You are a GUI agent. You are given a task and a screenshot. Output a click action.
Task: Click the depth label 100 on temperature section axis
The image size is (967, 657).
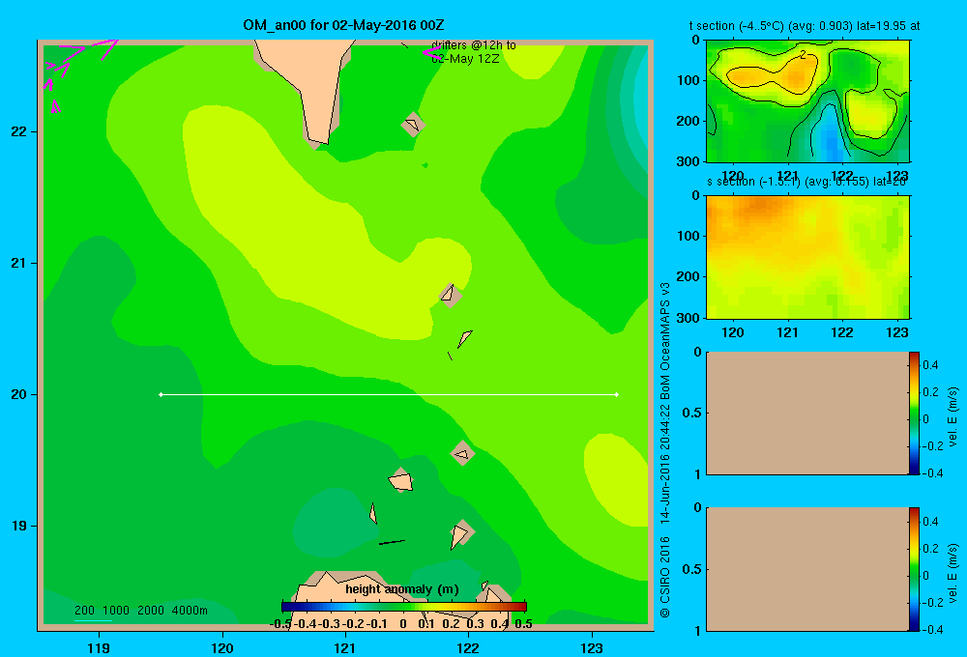pos(688,80)
